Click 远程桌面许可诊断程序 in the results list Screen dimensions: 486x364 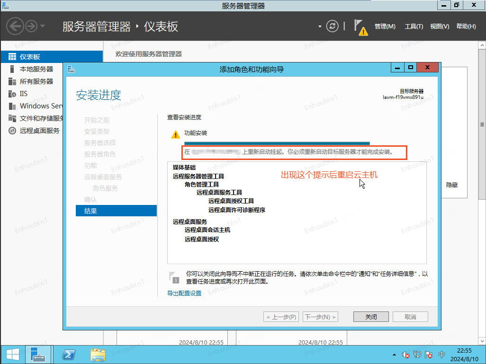tap(237, 210)
